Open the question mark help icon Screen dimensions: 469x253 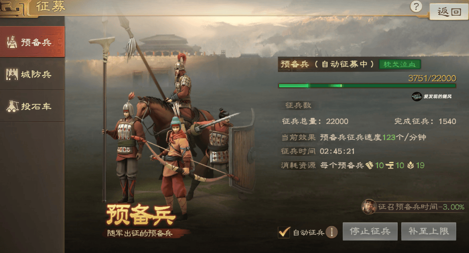click(x=416, y=7)
